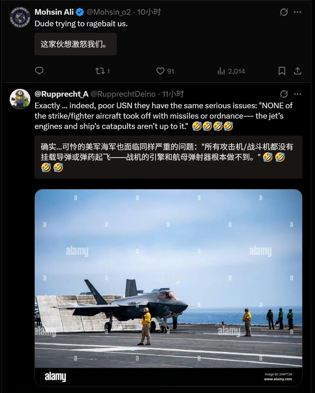Open the 10小时 timestamp

click(x=149, y=12)
